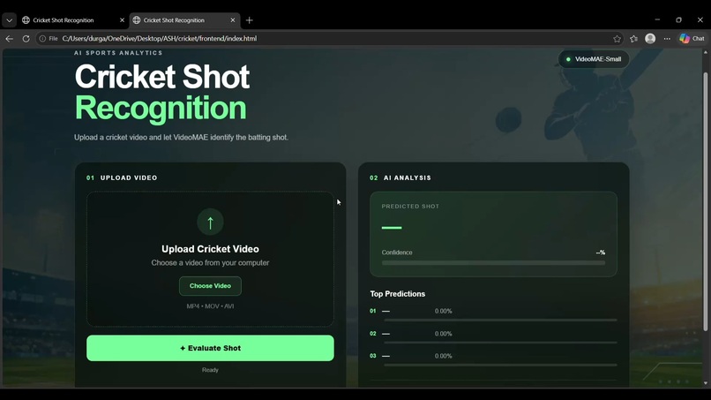Click the Upload Cricket Video drop zone
The image size is (711, 400).
(x=210, y=259)
